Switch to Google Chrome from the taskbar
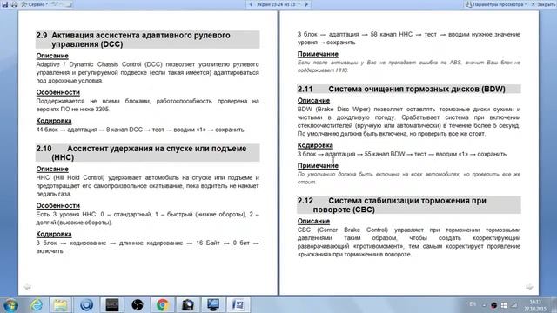This screenshot has height=313, width=557. pyautogui.click(x=163, y=305)
